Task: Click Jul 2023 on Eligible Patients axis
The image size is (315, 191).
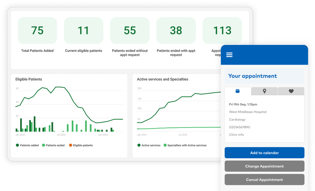Action: [x=61, y=135]
